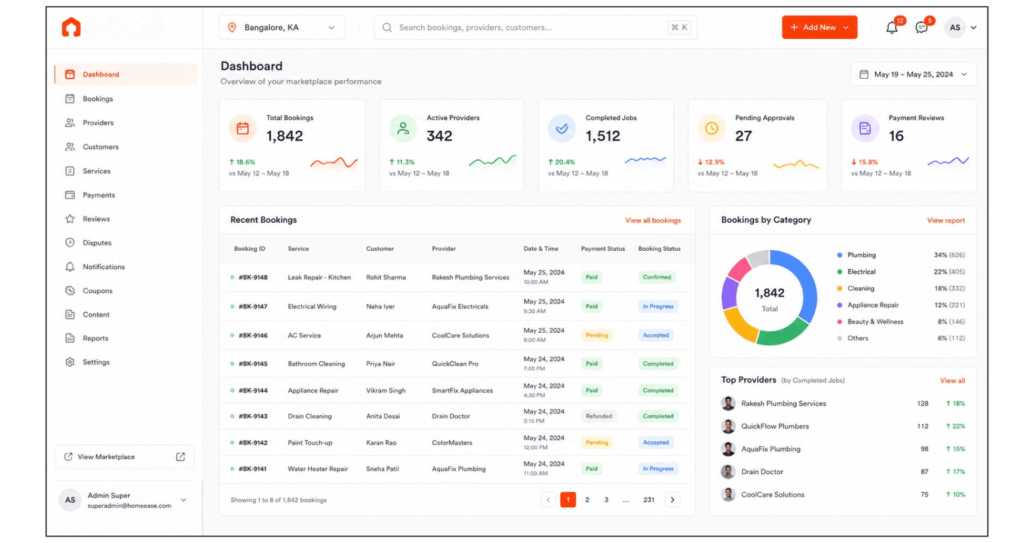Expand the Admin Super account chevron
Screen dimensions: 1034x543
tap(183, 500)
